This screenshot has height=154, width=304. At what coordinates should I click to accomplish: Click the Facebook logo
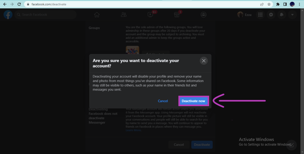pos(8,15)
